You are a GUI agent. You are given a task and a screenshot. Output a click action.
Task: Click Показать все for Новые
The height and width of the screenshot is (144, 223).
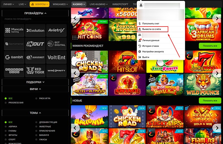pos(210,100)
